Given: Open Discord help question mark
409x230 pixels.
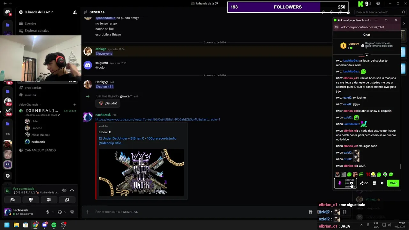Looking at the screenshot, I should click(378, 4).
